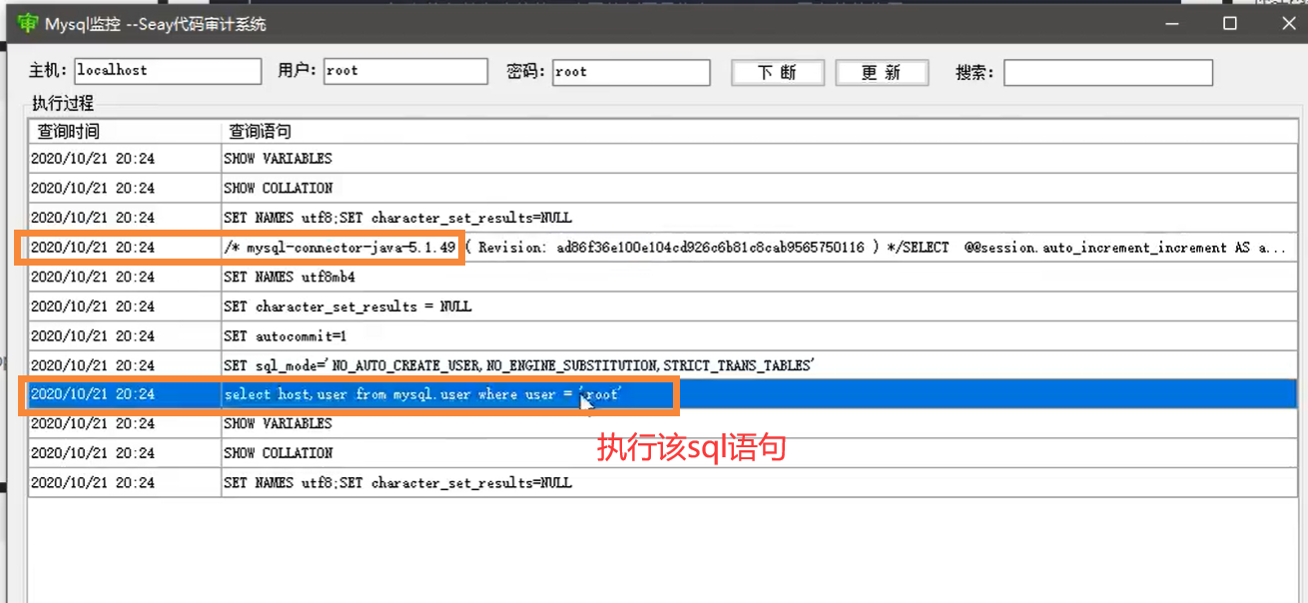Sort by the 查询时间 column header

click(x=124, y=131)
